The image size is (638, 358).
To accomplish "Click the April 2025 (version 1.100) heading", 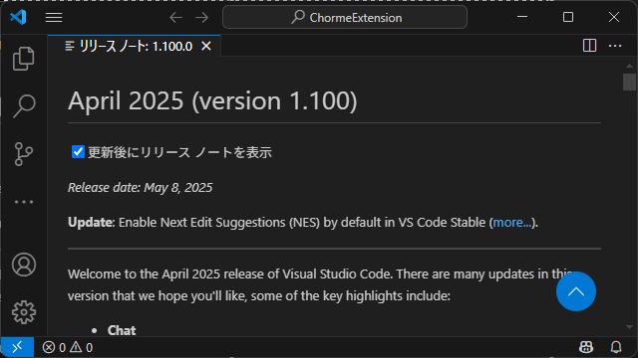I will point(212,100).
